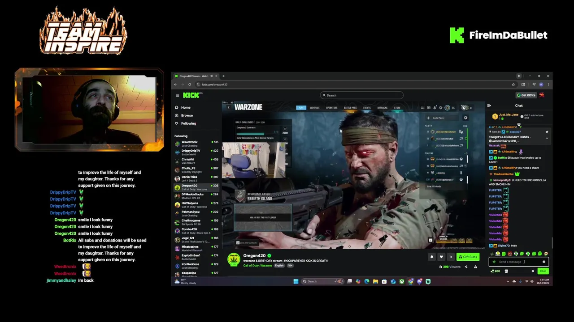This screenshot has width=574, height=322.
Task: Click the Call of Duty: Warzone category link
Action: click(x=257, y=266)
